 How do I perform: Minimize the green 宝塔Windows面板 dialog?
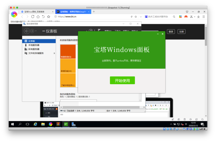(158, 34)
